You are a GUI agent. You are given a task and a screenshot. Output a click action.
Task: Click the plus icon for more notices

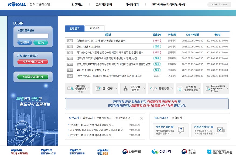(x=142, y=118)
